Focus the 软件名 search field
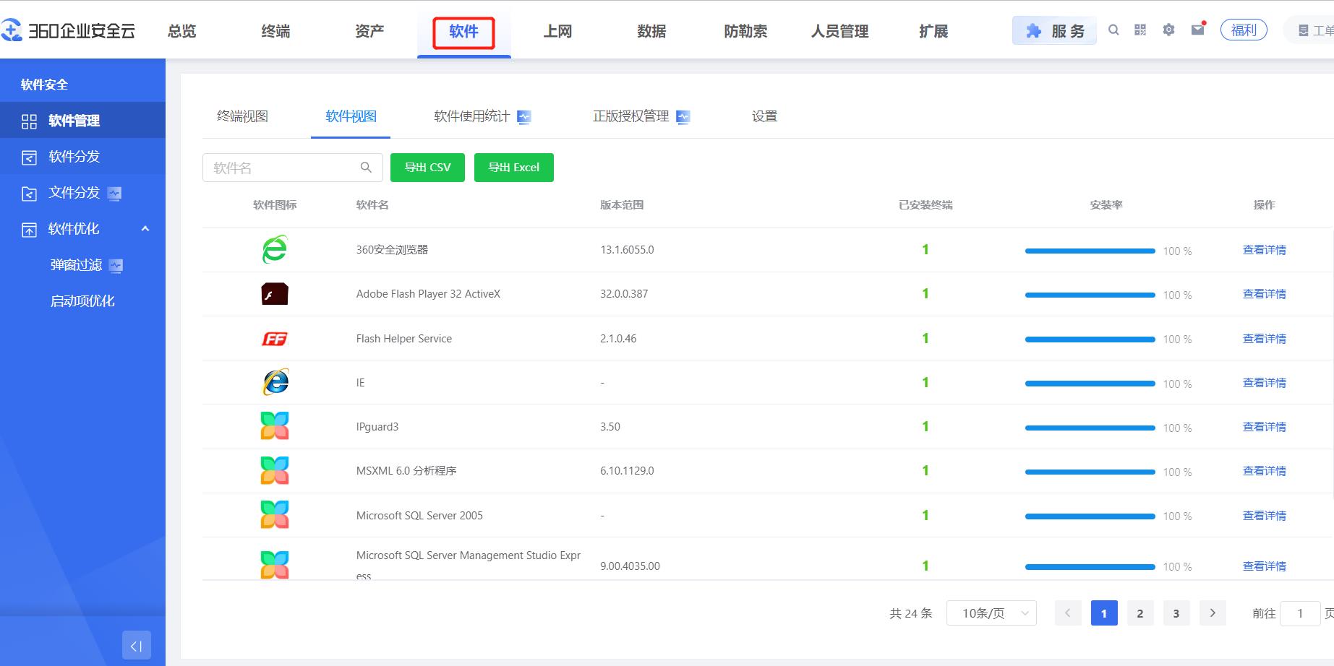Image resolution: width=1334 pixels, height=666 pixels. click(292, 168)
